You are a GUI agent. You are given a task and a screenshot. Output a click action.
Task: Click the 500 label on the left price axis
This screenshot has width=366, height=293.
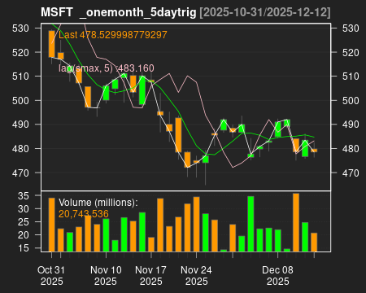(20, 100)
